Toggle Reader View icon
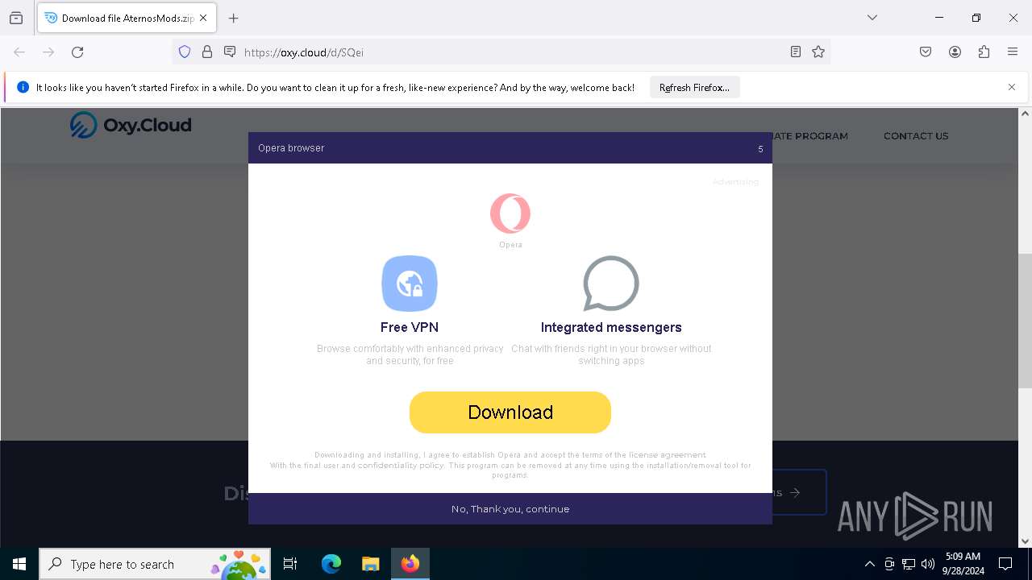This screenshot has width=1032, height=580. pos(796,52)
